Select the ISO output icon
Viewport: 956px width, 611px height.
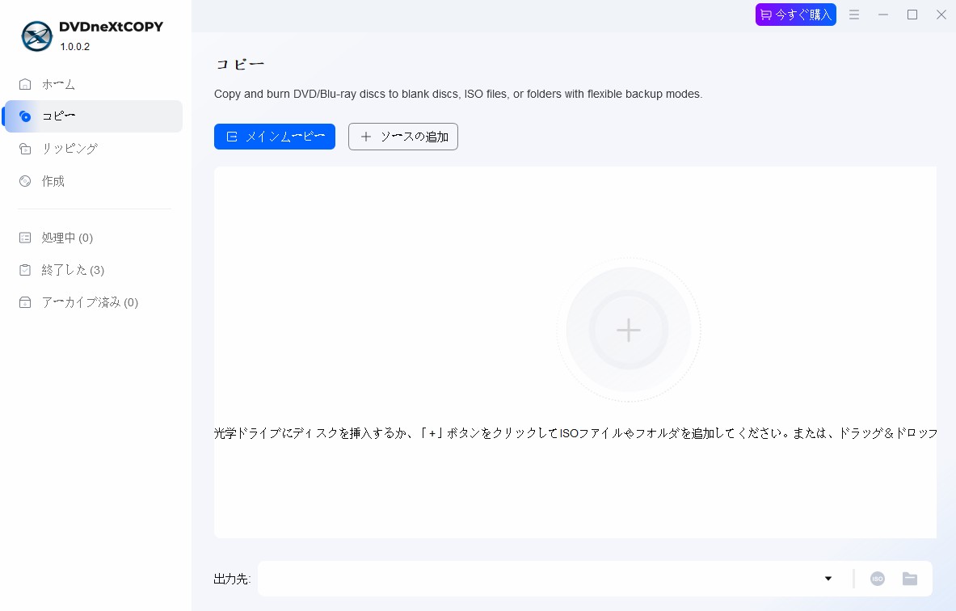coord(878,579)
